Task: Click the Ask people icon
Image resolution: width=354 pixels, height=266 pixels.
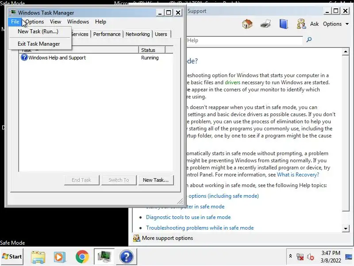Action: [301, 24]
